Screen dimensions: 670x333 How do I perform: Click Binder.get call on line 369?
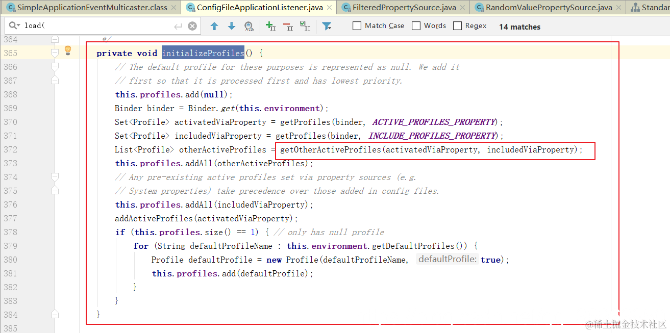(x=210, y=108)
